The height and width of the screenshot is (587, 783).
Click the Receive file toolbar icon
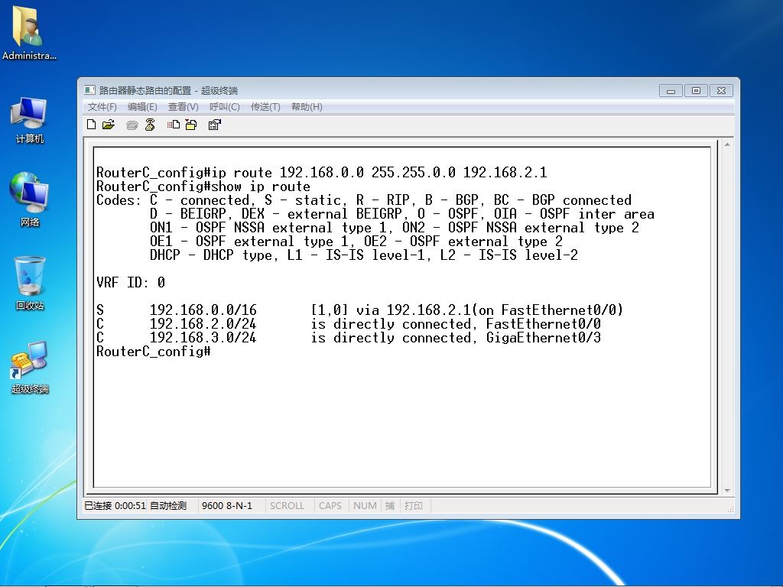(x=190, y=125)
